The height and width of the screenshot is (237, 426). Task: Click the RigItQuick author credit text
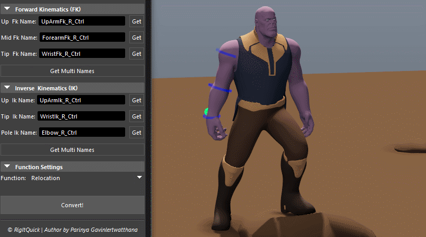point(72,230)
